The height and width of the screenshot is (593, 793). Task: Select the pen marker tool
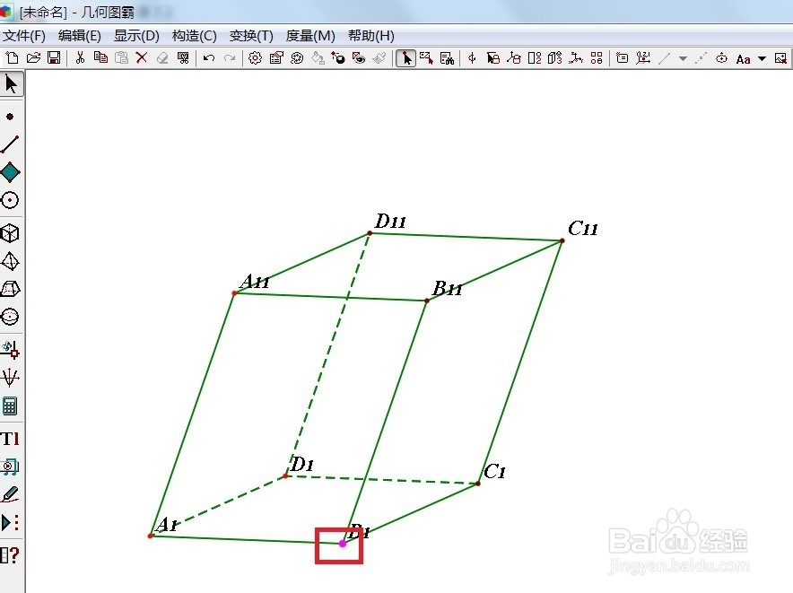(10, 494)
